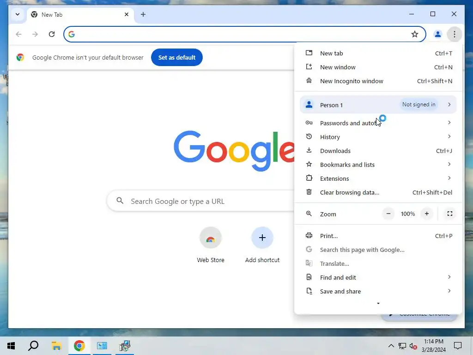Screen dimensions: 473x355
Task: Click the Translate icon in the menu
Action: (x=309, y=263)
